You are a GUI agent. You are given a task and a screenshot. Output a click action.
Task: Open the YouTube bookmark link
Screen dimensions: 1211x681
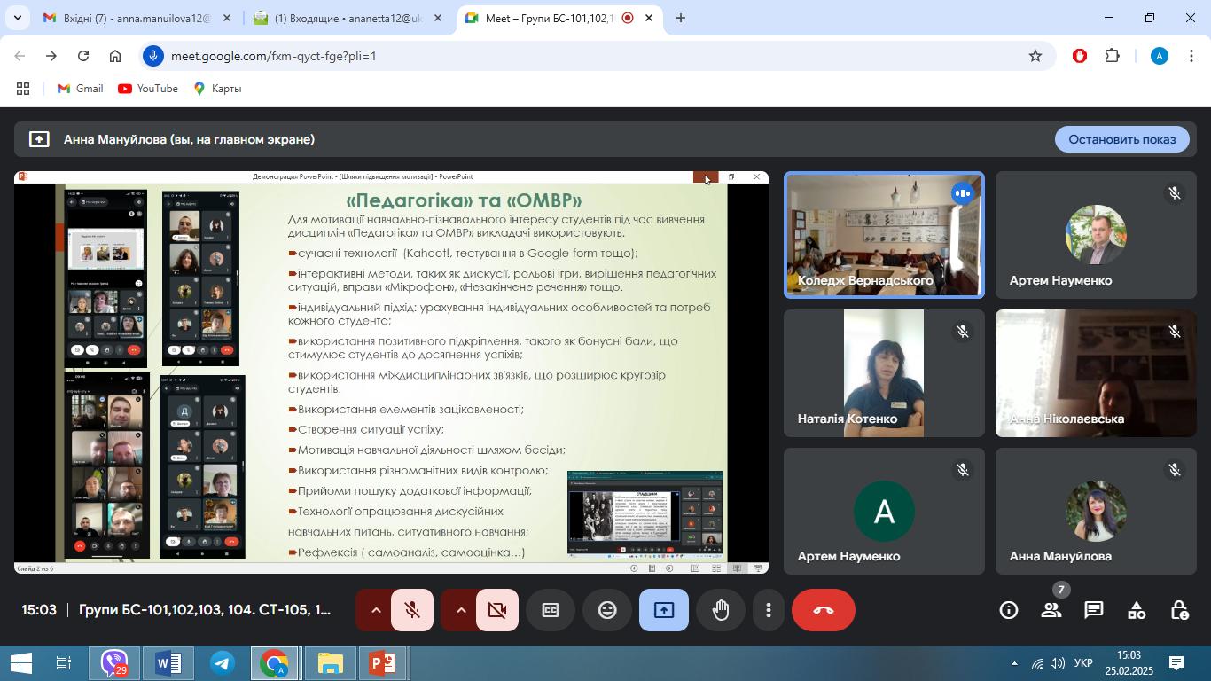148,89
